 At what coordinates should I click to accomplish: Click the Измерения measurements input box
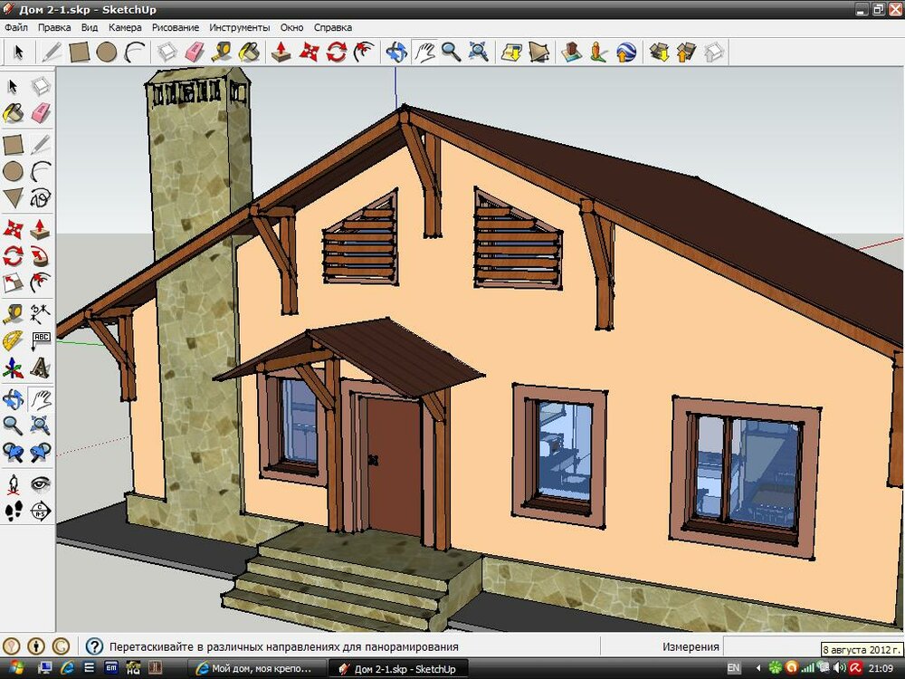pos(769,646)
